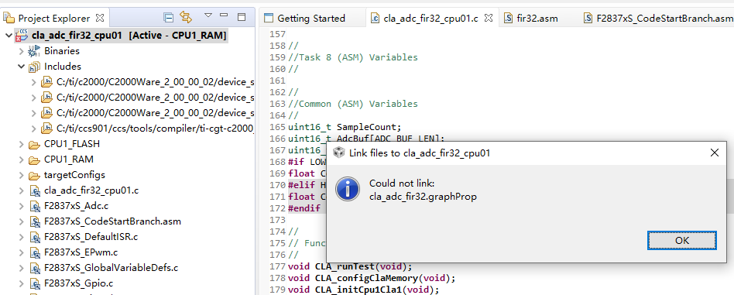Image resolution: width=734 pixels, height=295 pixels.
Task: Click OK in the Link files dialog
Action: [x=682, y=240]
